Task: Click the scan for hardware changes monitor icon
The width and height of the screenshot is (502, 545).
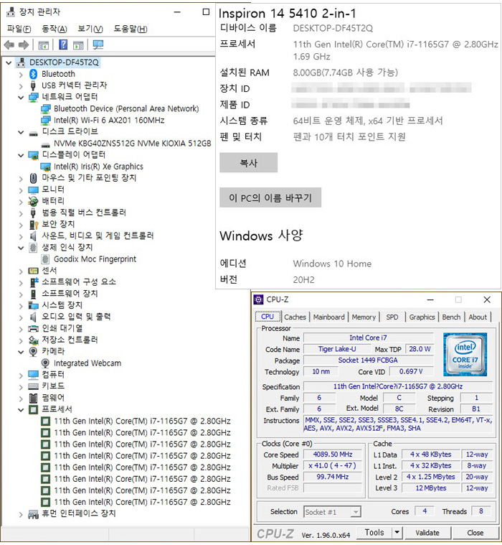Action: (x=98, y=45)
